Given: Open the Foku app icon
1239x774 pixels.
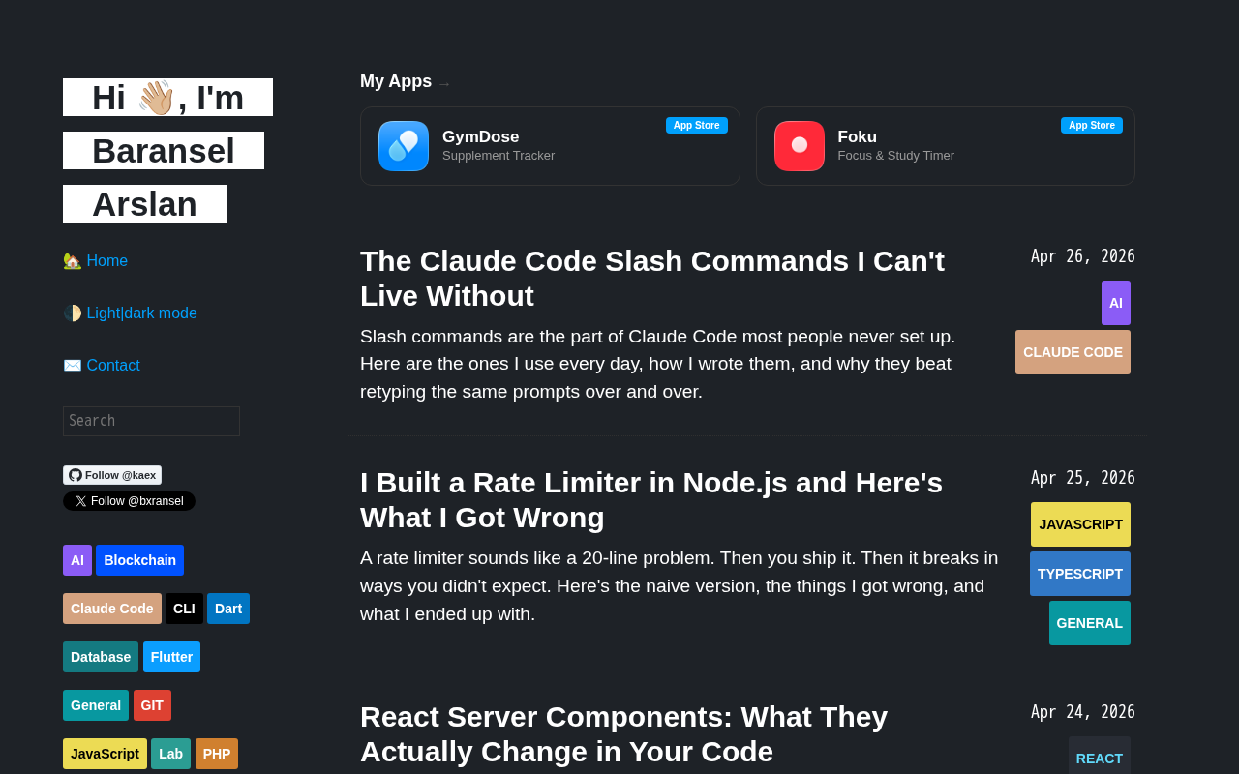Looking at the screenshot, I should [x=800, y=146].
